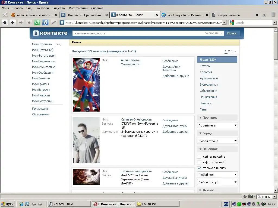Click the Superman profile photo thumbnail
The width and height of the screenshot is (278, 208).
click(86, 84)
